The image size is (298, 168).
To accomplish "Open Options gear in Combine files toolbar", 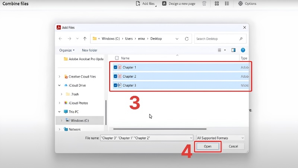I will point(247,4).
